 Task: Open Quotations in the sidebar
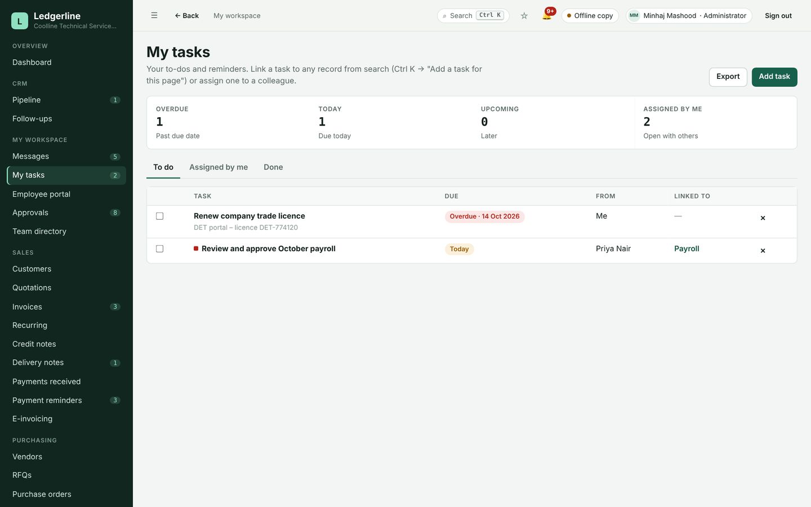pos(66,288)
